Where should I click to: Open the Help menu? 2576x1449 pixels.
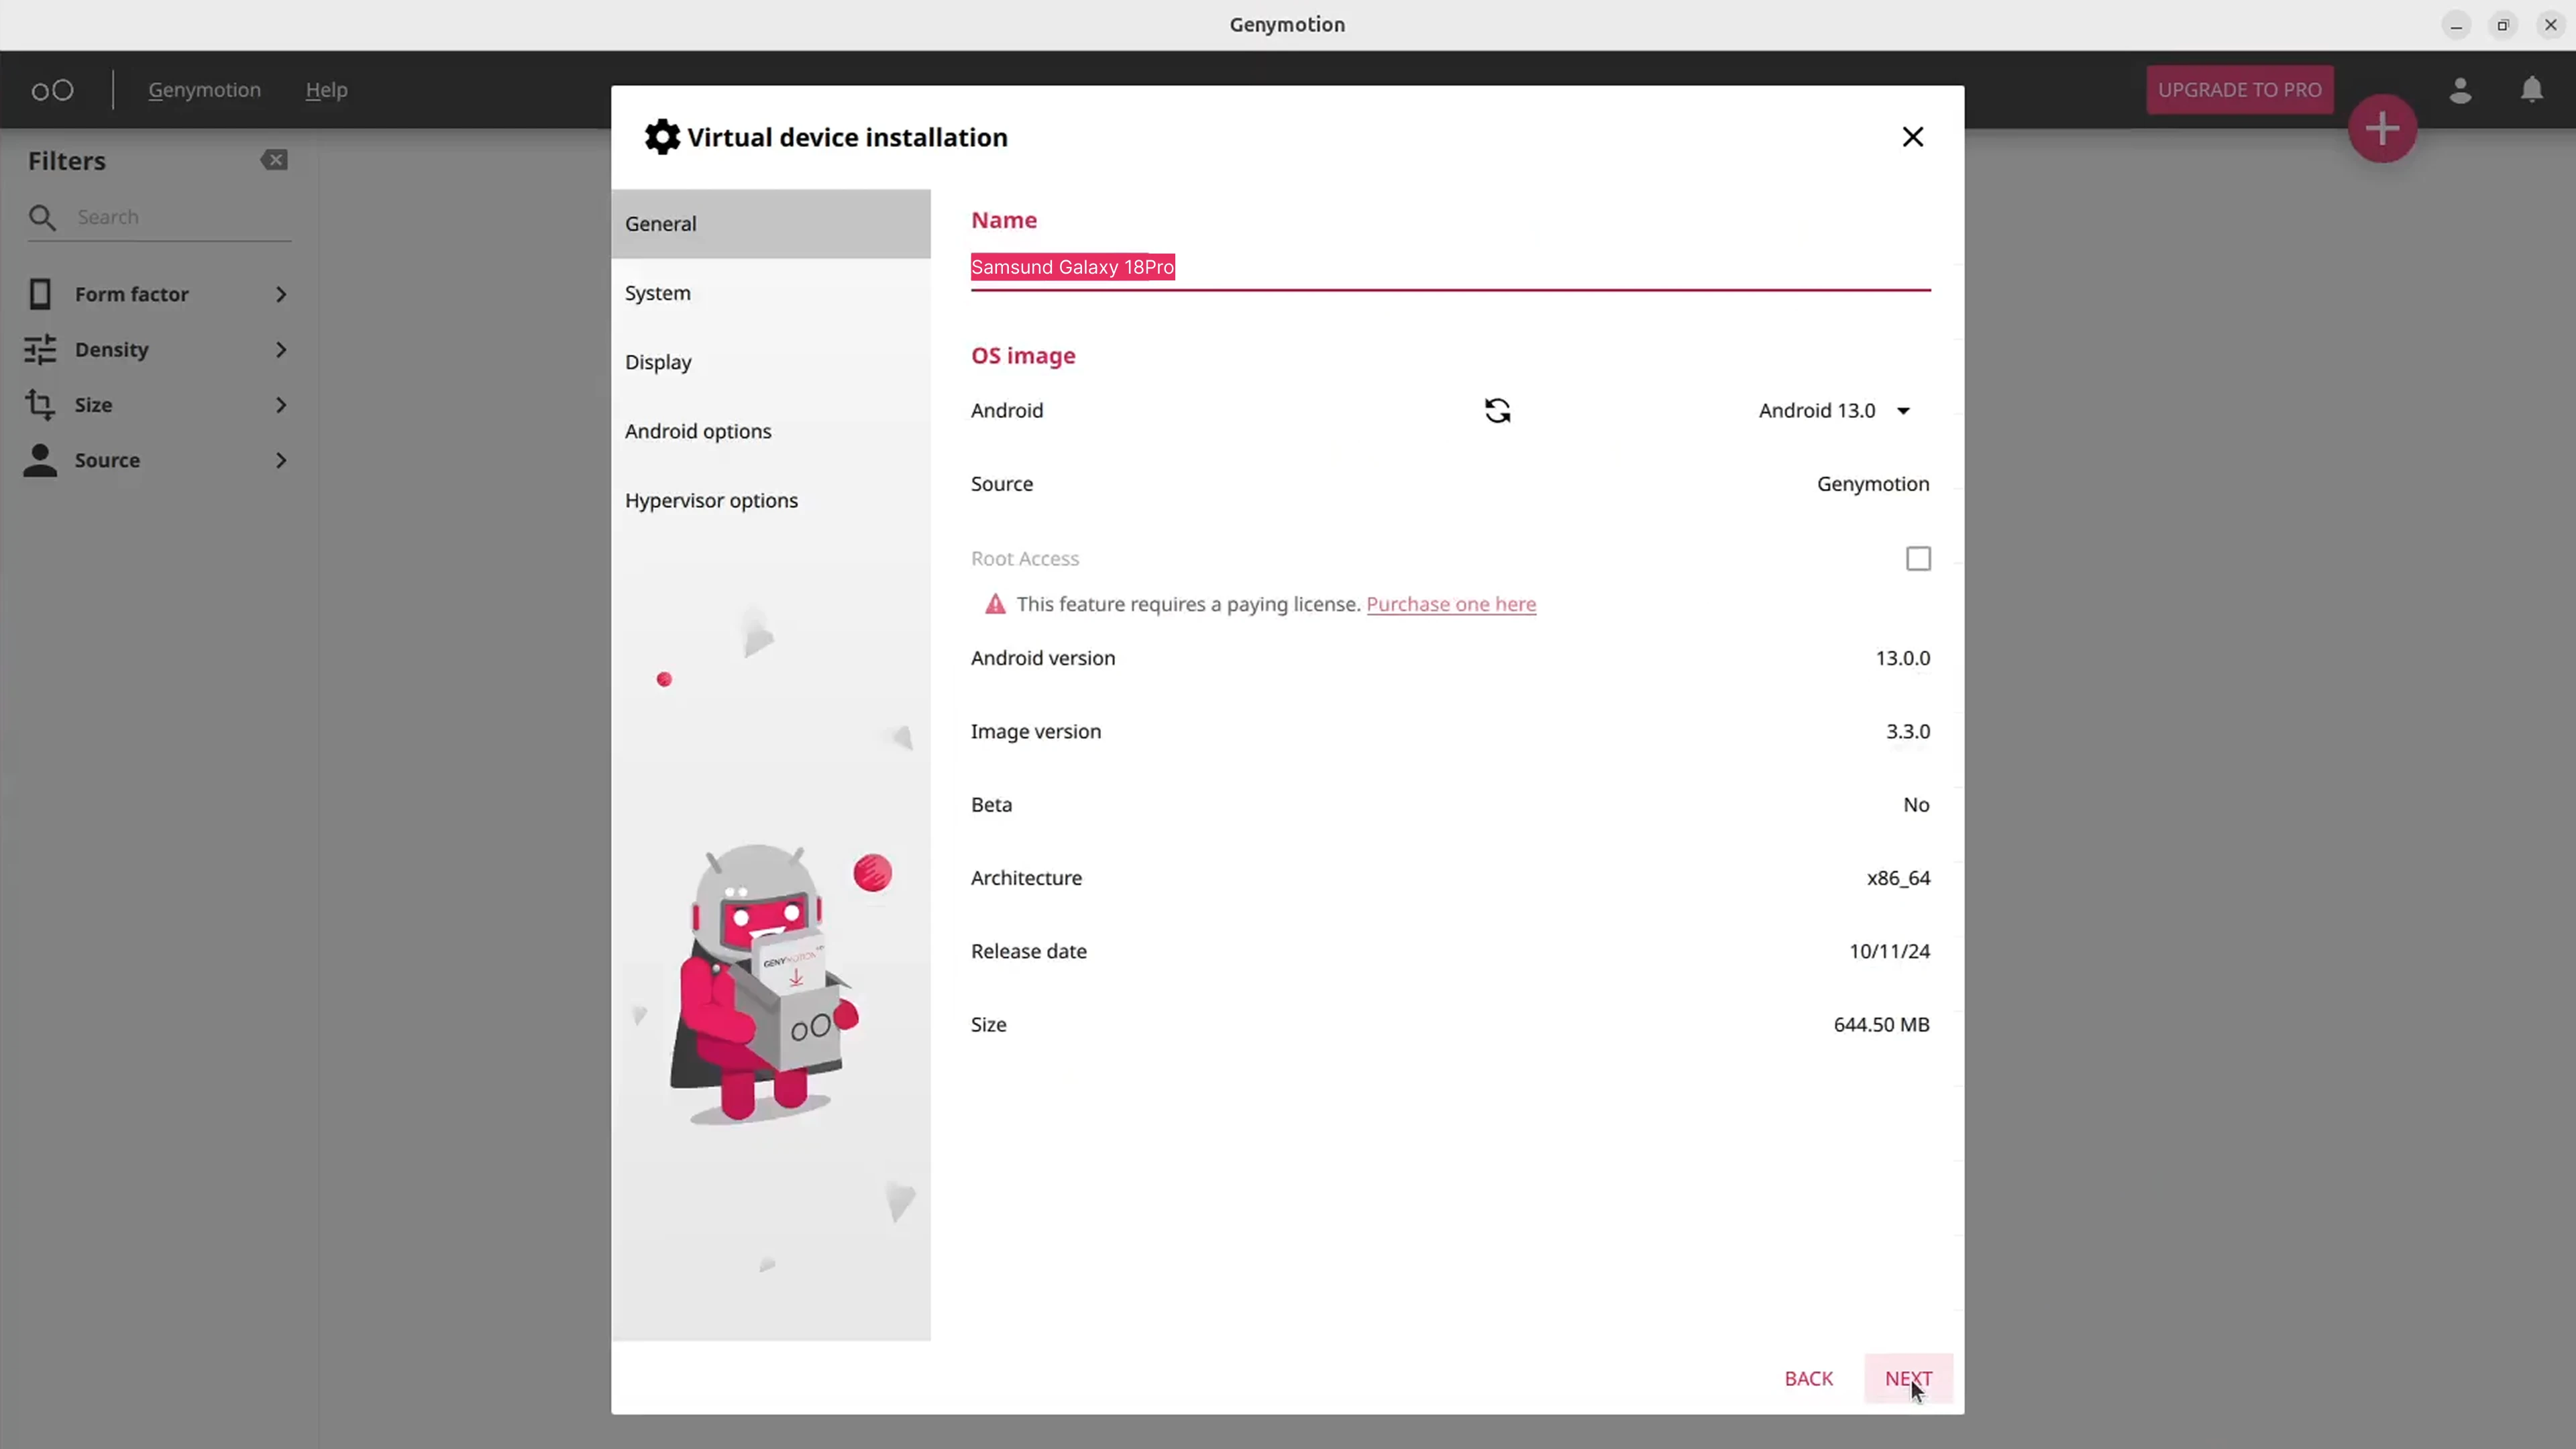326,90
